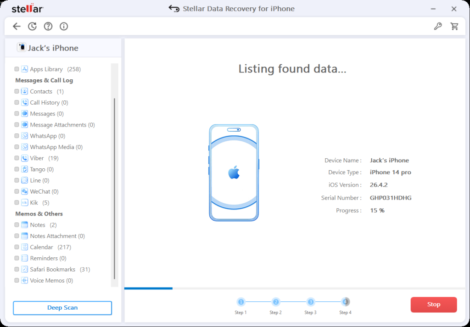
Task: Click the Step 1 progress marker
Action: pos(241,302)
